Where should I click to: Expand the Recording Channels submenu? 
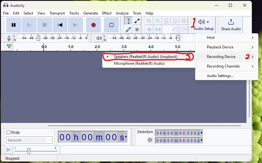(x=227, y=66)
